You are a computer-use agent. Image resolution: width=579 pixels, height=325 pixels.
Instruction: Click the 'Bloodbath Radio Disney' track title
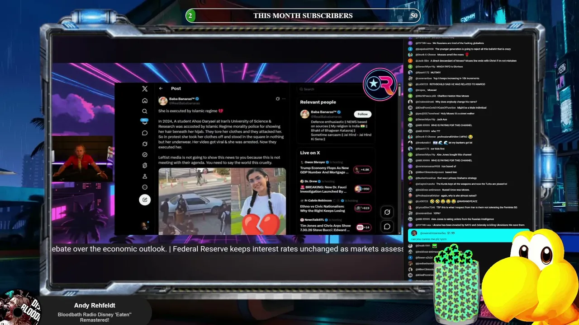pyautogui.click(x=95, y=317)
